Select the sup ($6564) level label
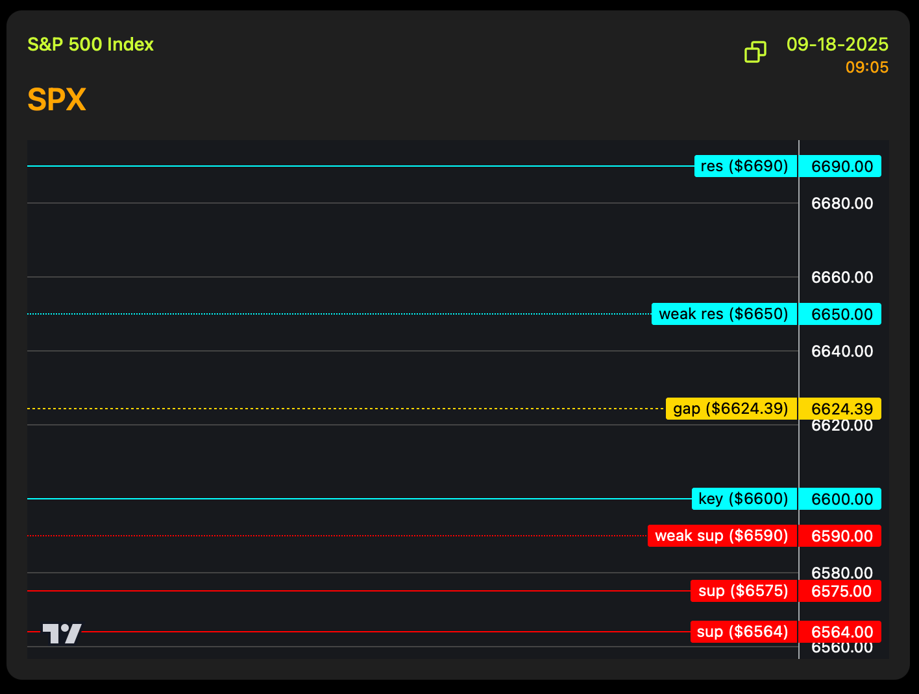Viewport: 919px width, 694px height. click(744, 632)
